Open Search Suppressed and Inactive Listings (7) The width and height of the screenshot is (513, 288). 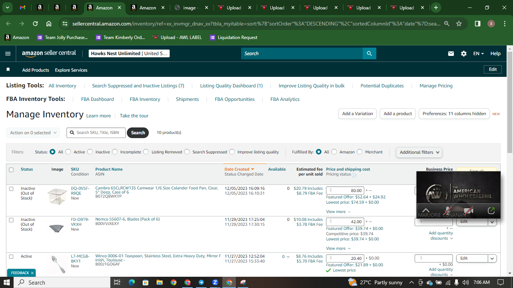tap(138, 86)
